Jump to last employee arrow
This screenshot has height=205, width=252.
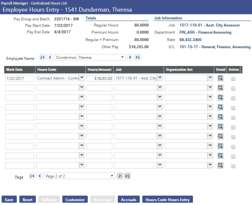coord(138,57)
